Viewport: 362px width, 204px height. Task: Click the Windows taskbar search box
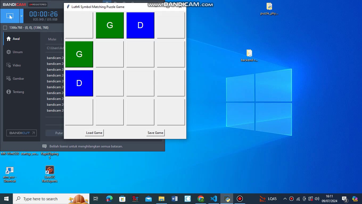51,199
